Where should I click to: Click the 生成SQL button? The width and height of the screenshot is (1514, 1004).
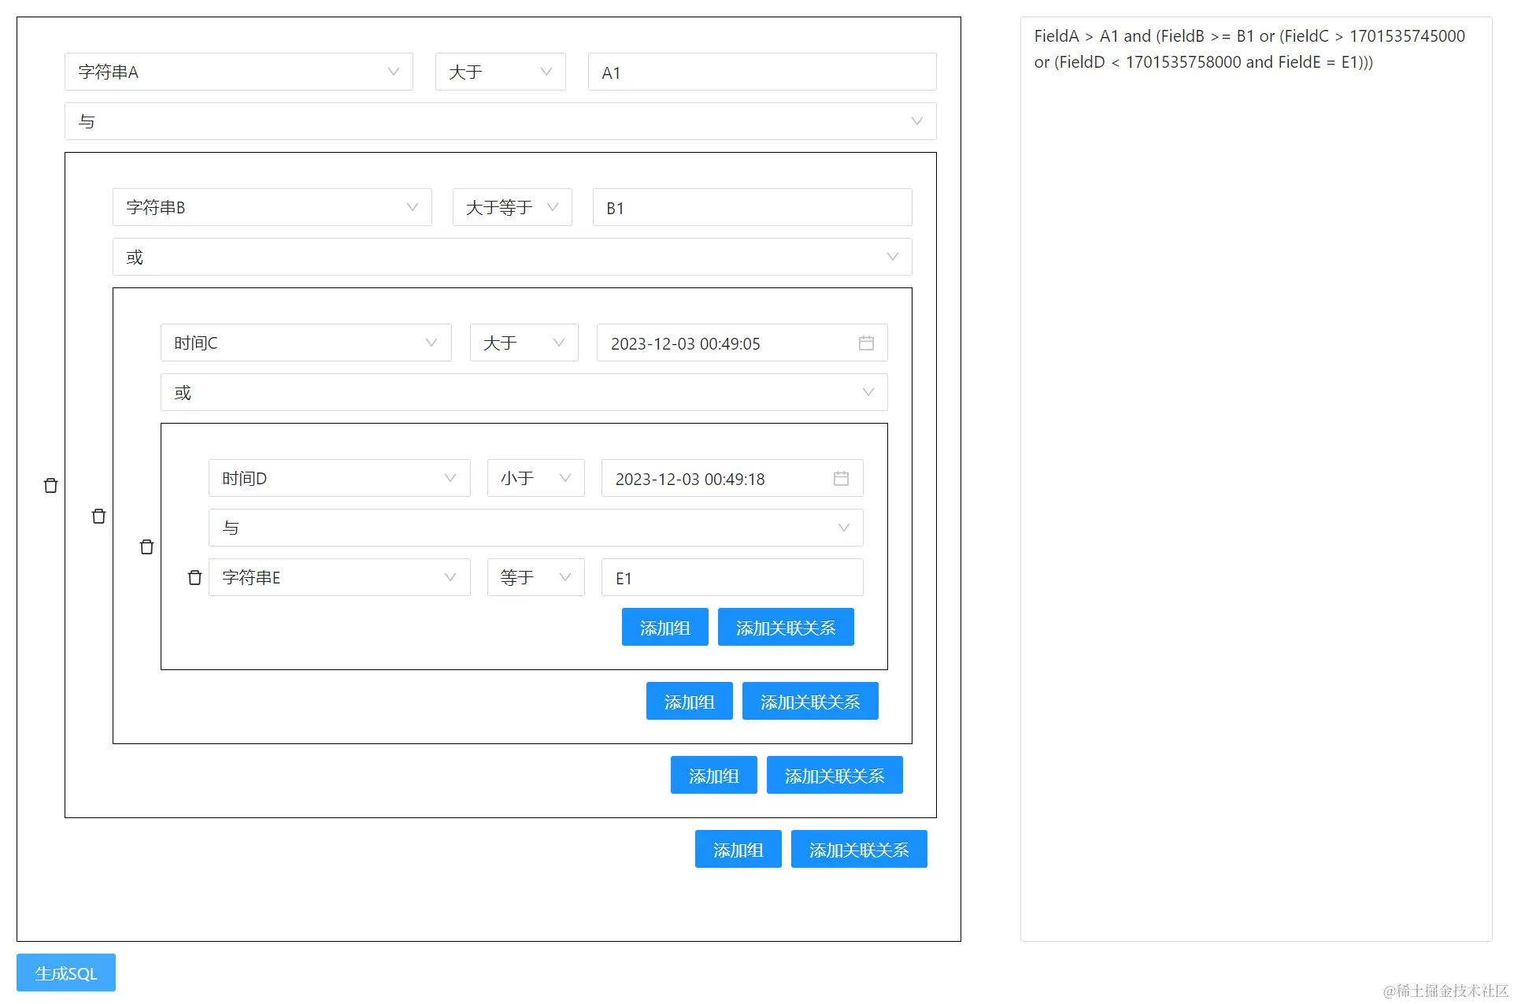(66, 973)
